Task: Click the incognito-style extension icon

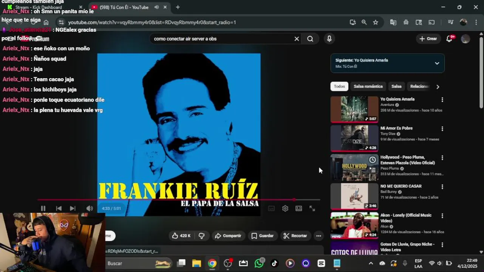Action: (406, 22)
